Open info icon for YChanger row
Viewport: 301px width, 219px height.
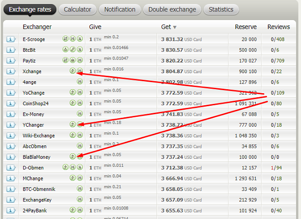(x=11, y=125)
